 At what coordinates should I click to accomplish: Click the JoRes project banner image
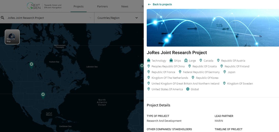tap(213, 28)
